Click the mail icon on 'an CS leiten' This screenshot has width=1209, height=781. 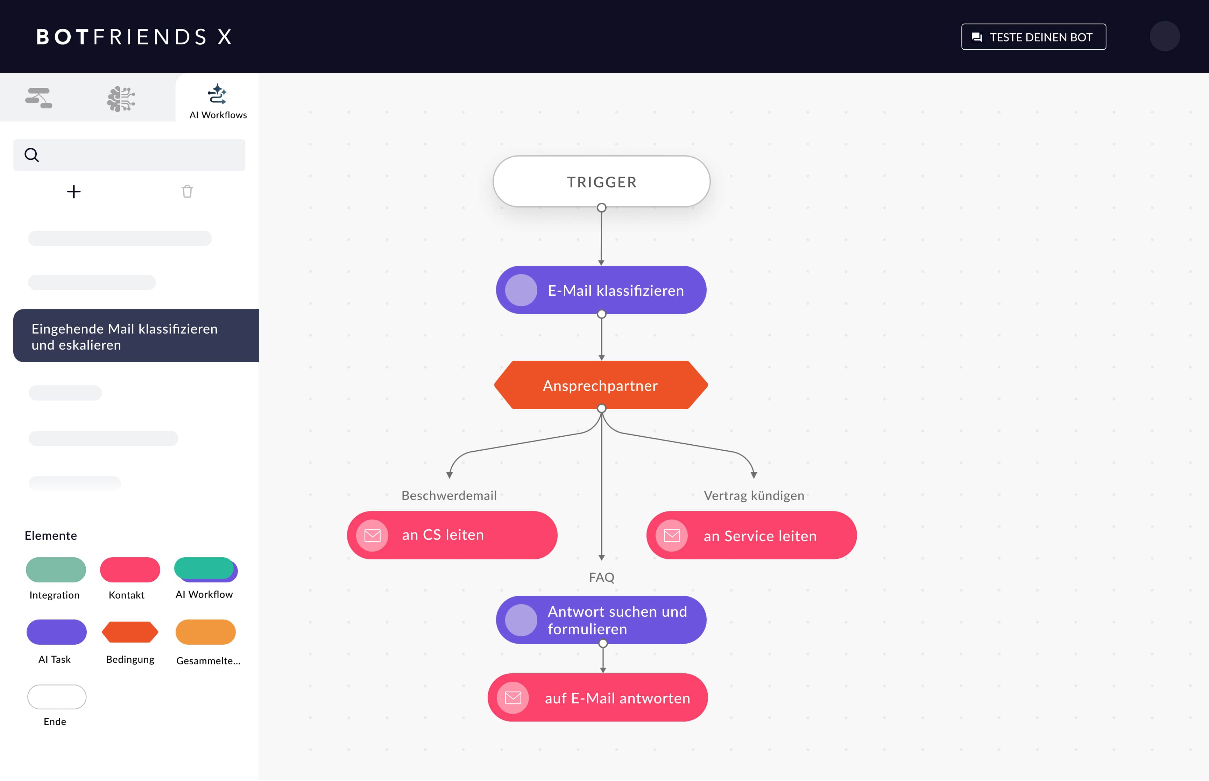(373, 536)
